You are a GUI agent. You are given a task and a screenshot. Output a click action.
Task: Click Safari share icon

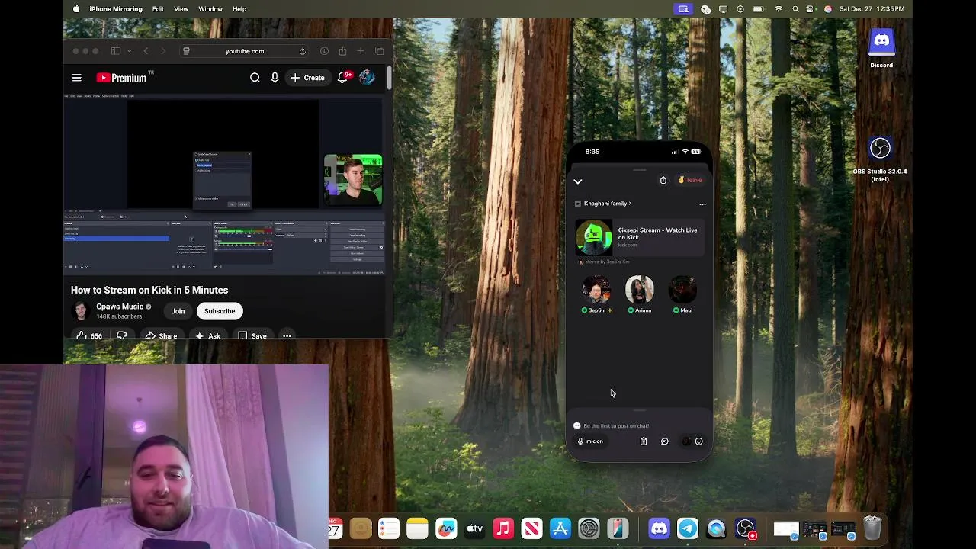tap(342, 51)
